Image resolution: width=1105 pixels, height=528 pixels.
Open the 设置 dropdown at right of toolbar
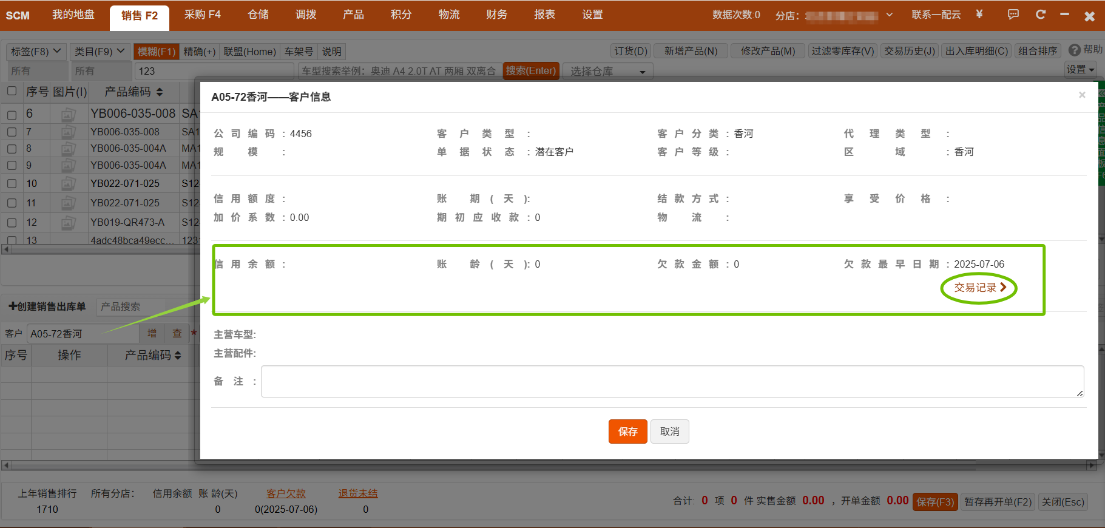coord(1081,70)
